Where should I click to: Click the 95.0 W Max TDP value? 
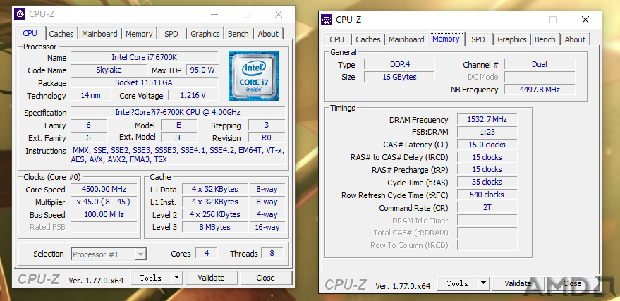(202, 70)
